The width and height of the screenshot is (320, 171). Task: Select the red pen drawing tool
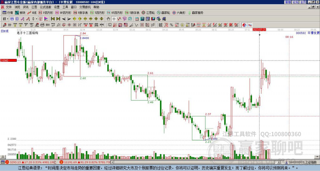tap(4, 25)
